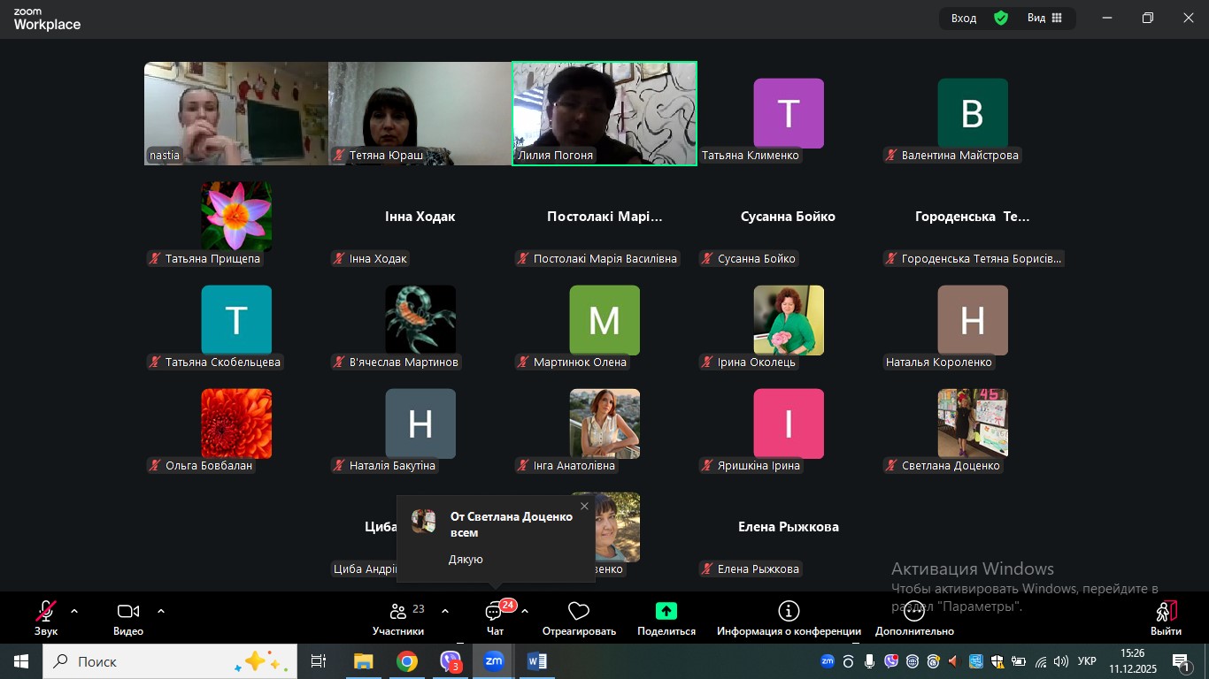The image size is (1209, 679).
Task: Expand the arrow next to Участники
Action: point(444,611)
